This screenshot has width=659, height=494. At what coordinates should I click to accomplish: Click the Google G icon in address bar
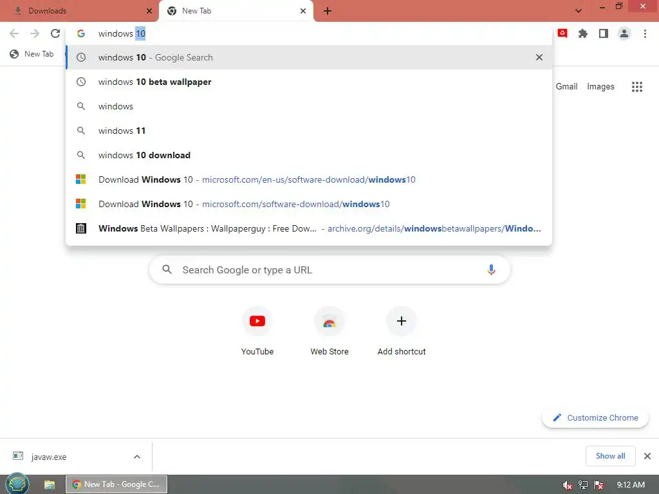[81, 33]
